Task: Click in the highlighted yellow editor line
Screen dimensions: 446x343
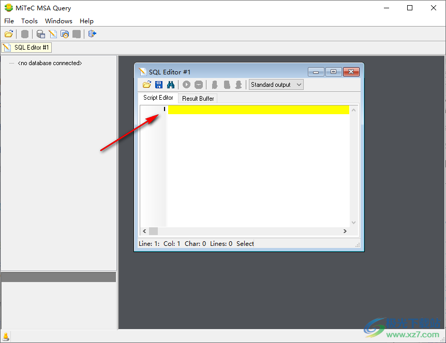Action: tap(259, 110)
